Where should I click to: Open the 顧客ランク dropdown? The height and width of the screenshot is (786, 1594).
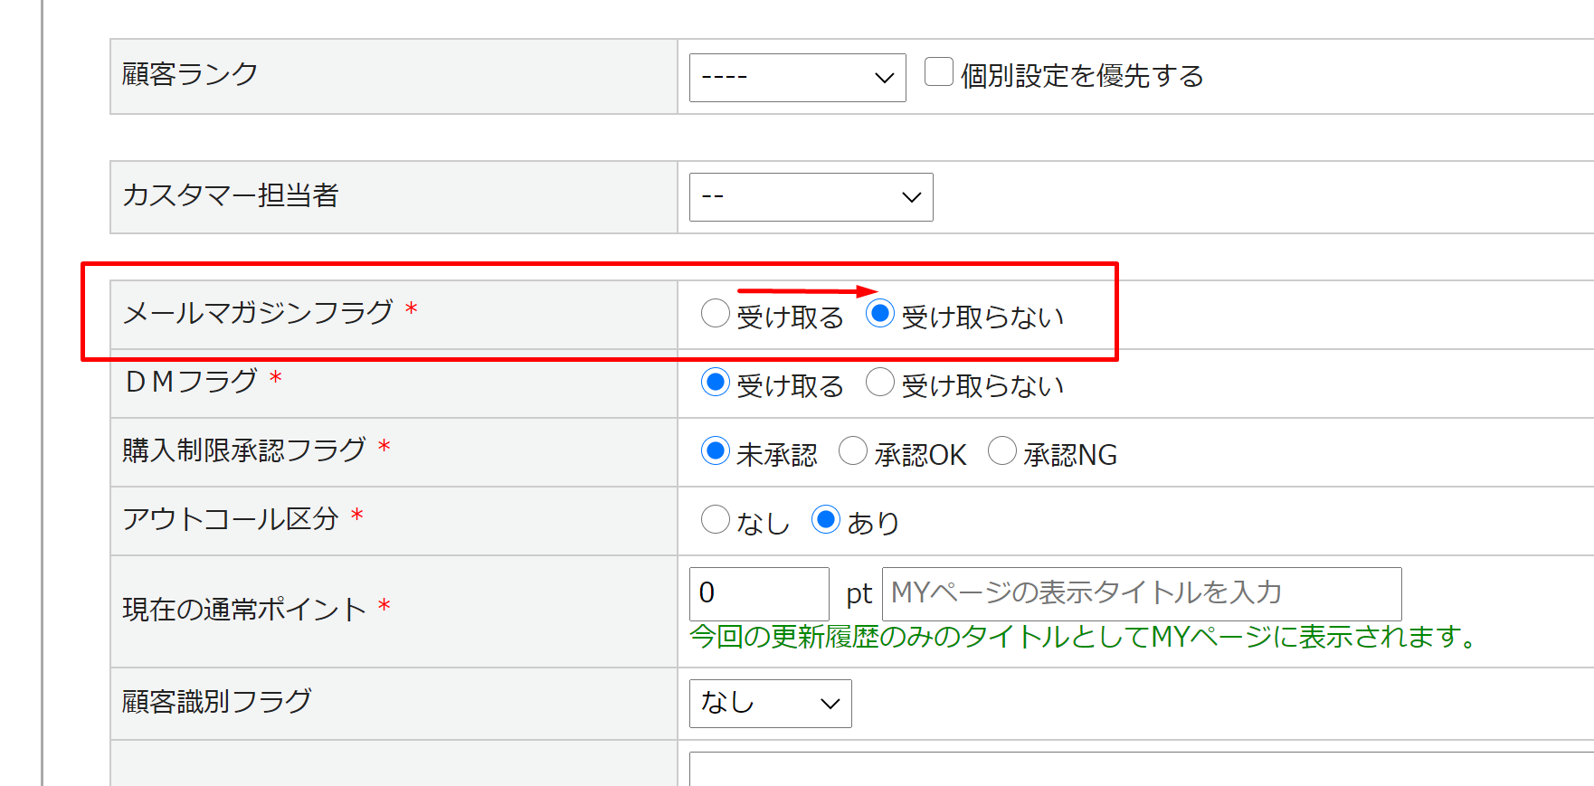797,78
